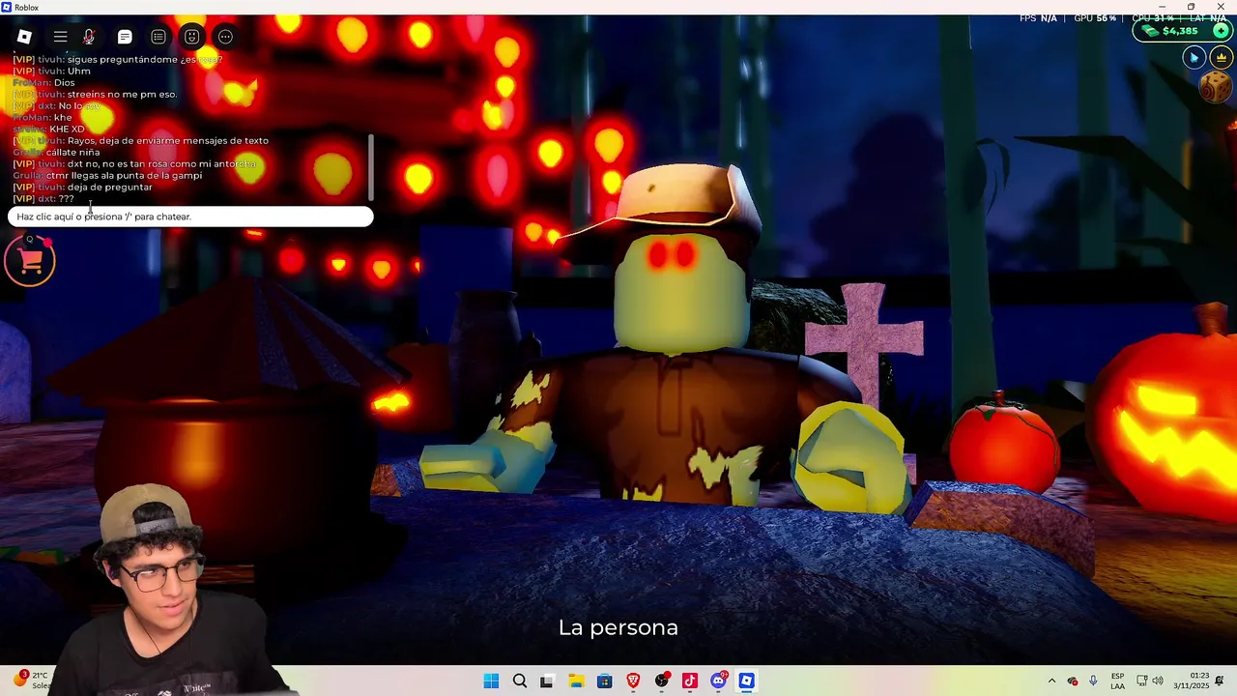Click the FPS N/A readout
The width and height of the screenshot is (1237, 696).
(x=1039, y=18)
